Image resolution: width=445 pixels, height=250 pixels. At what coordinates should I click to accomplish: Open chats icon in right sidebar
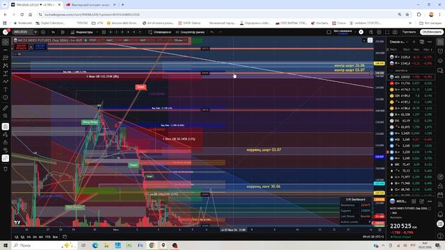440,71
